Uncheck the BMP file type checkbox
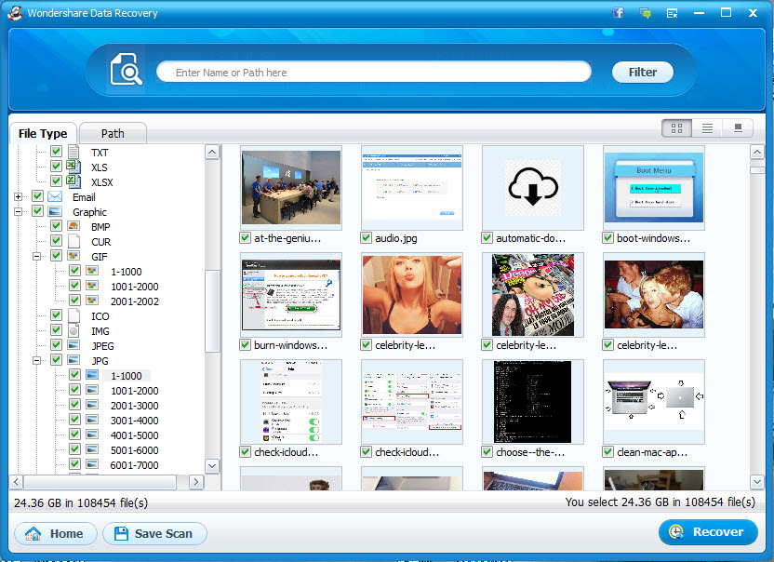Image resolution: width=774 pixels, height=562 pixels. 56,226
